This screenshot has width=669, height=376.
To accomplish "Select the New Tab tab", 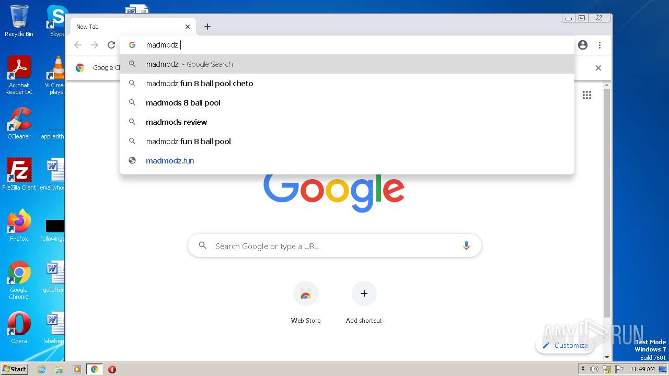I will 133,27.
